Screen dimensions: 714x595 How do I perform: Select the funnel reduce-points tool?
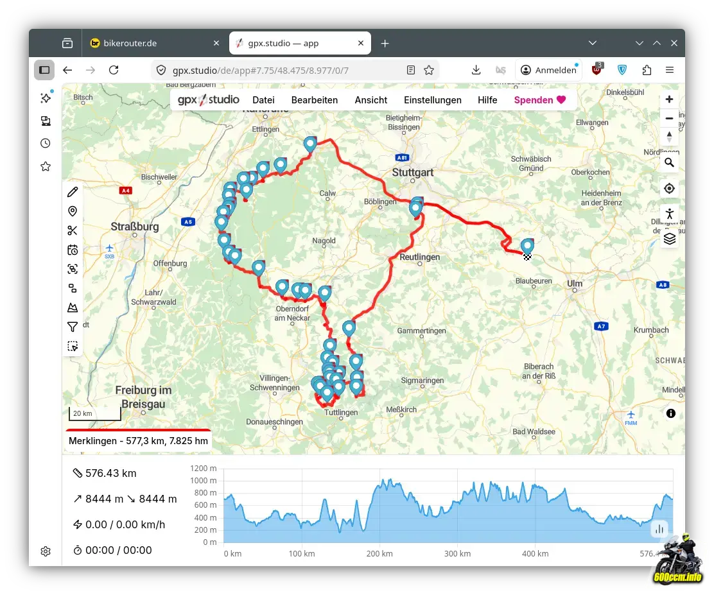point(73,327)
